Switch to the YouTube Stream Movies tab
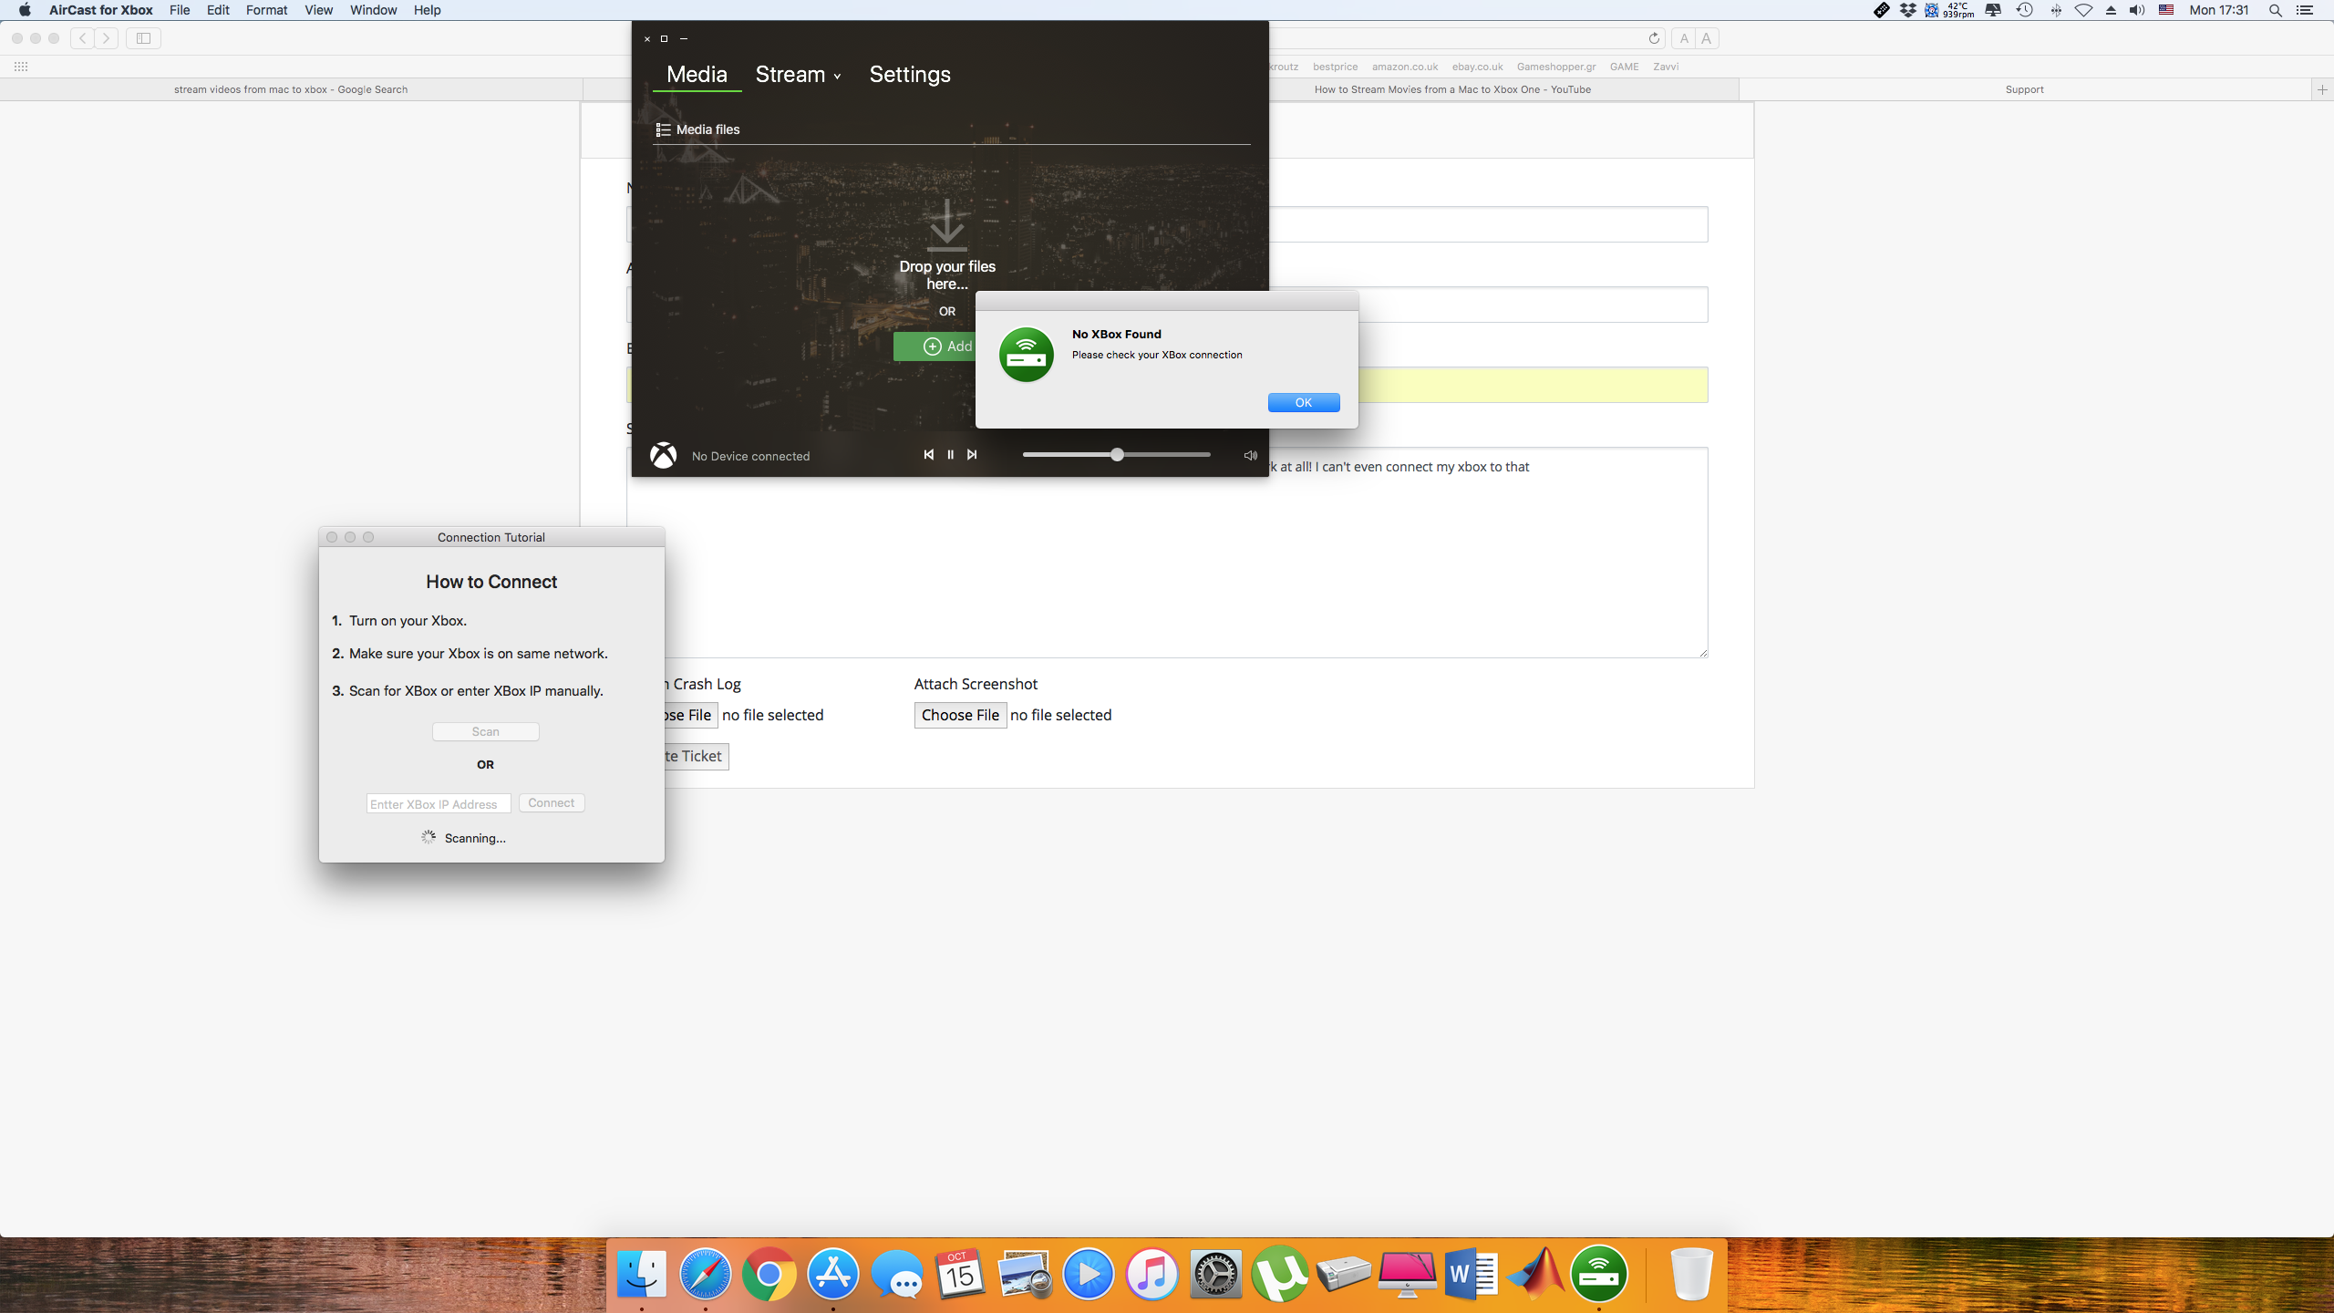 coord(1452,89)
